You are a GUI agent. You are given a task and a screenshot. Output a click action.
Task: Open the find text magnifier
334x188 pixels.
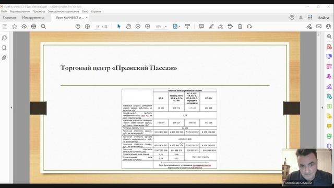point(43,27)
